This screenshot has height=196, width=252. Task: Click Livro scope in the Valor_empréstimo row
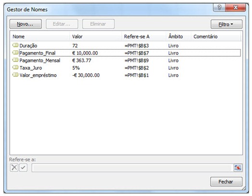(x=174, y=75)
